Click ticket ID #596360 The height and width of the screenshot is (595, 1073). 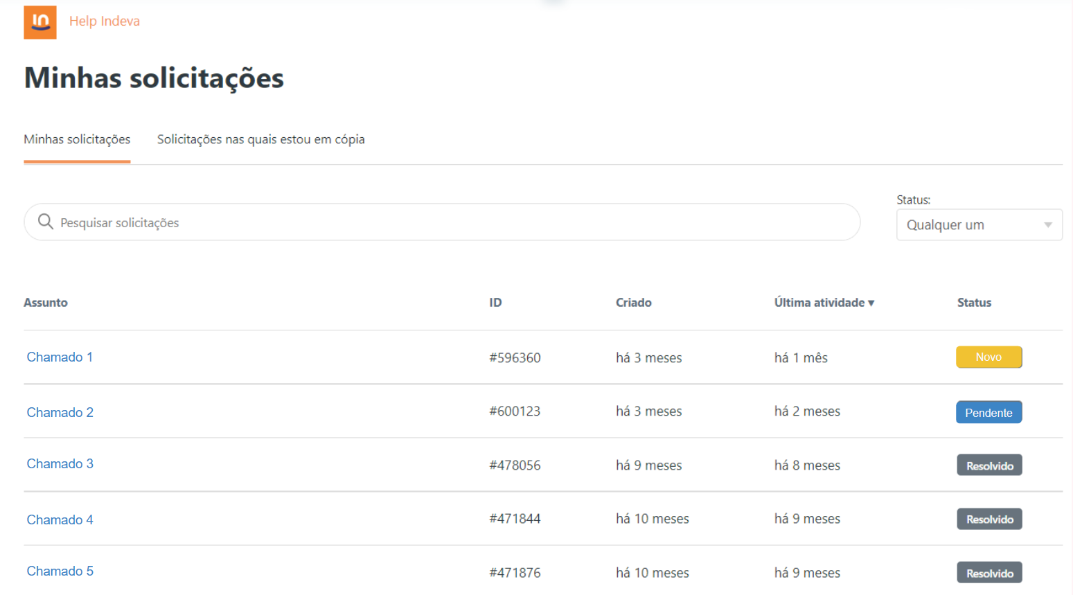[x=515, y=358]
